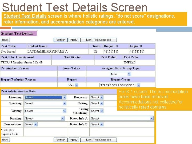Click the Student Name cell LASTNAME, FIRSTNAME A

coord(58,51)
